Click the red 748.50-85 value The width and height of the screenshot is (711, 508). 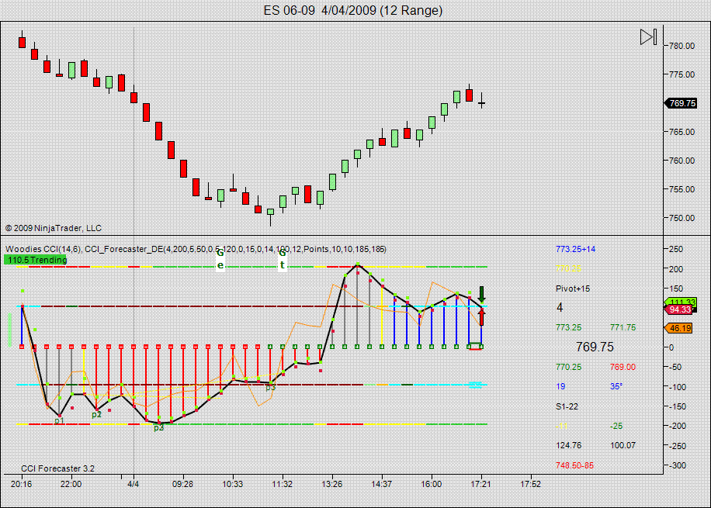(x=574, y=465)
